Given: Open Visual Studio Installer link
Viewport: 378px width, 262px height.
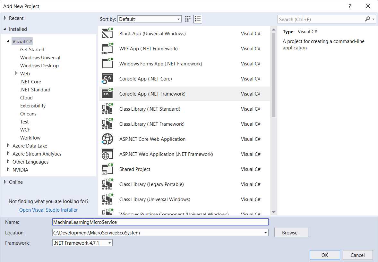Looking at the screenshot, I should click(48, 210).
